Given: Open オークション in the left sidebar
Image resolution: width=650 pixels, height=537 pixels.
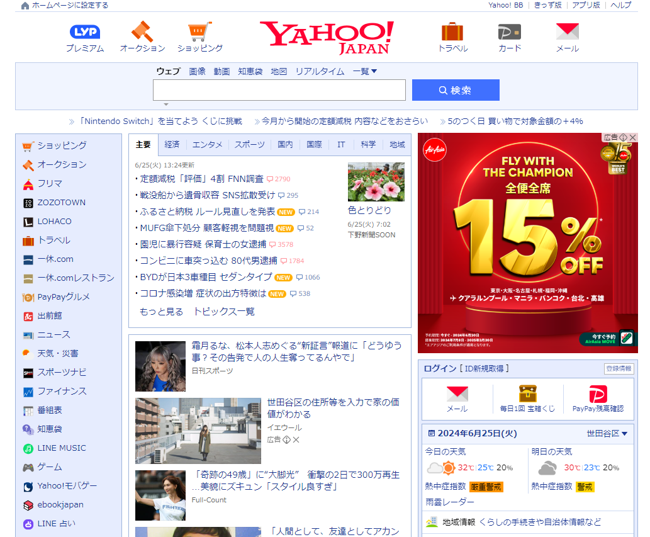Looking at the screenshot, I should pos(62,164).
